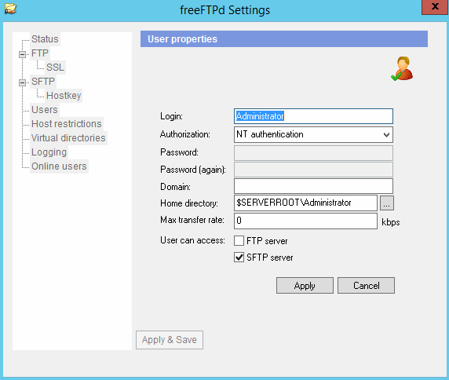Select Status in the settings tree
The image size is (449, 380).
[45, 39]
